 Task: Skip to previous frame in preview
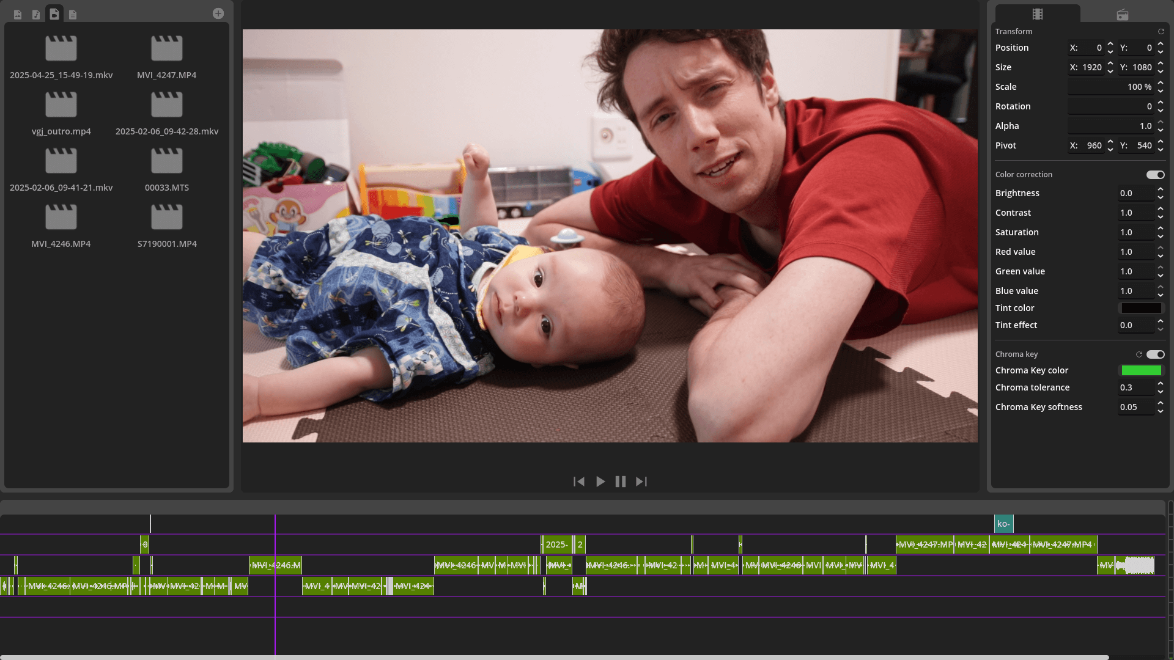pyautogui.click(x=579, y=482)
